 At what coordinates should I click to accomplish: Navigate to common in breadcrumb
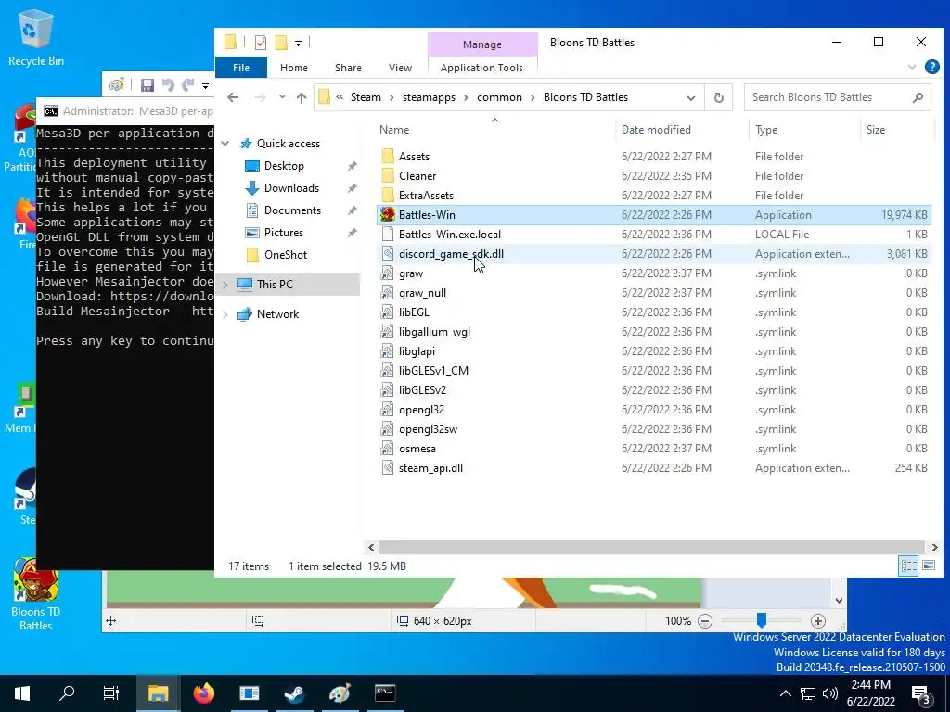point(499,97)
